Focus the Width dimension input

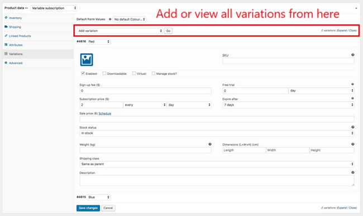288,150
